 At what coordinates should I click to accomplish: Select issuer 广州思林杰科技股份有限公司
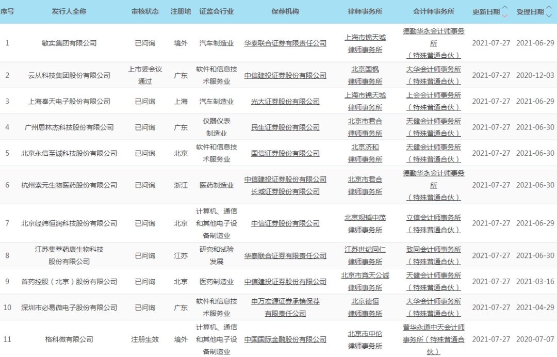69,127
